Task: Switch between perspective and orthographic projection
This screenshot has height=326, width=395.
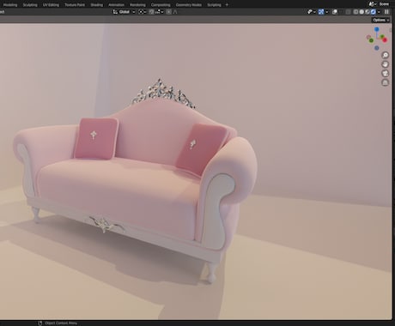Action: tap(386, 82)
